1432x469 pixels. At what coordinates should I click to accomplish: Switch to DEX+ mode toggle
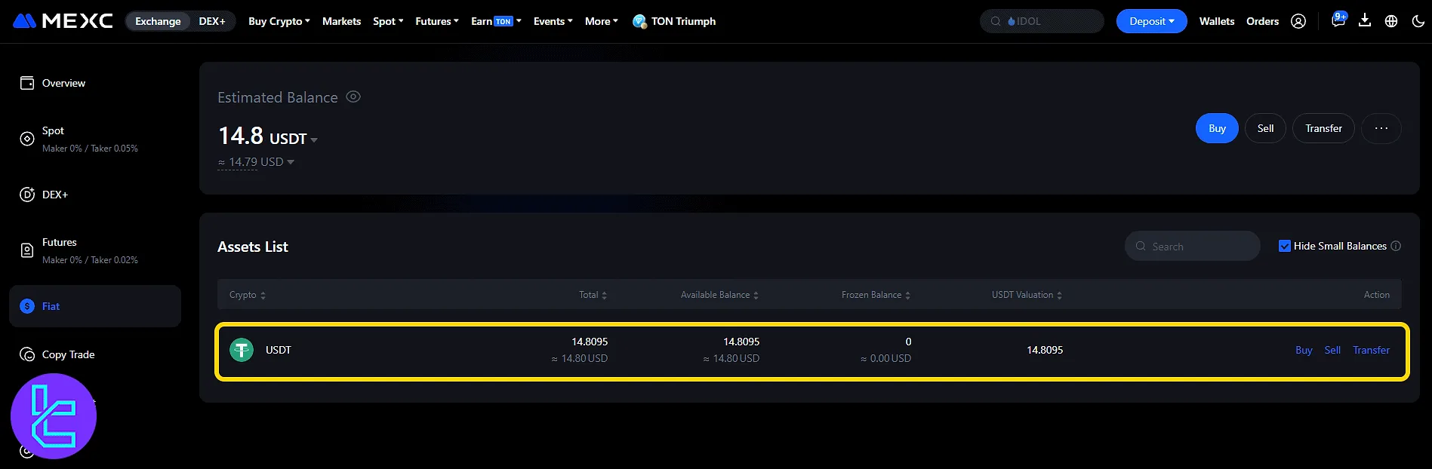point(212,21)
